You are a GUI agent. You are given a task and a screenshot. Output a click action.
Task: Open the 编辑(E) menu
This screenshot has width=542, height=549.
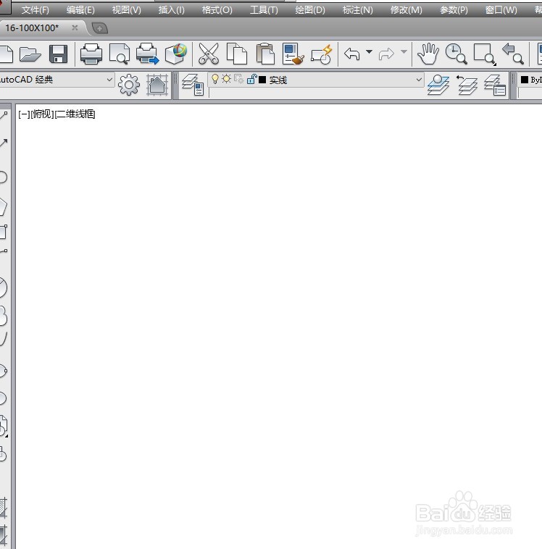pos(80,10)
